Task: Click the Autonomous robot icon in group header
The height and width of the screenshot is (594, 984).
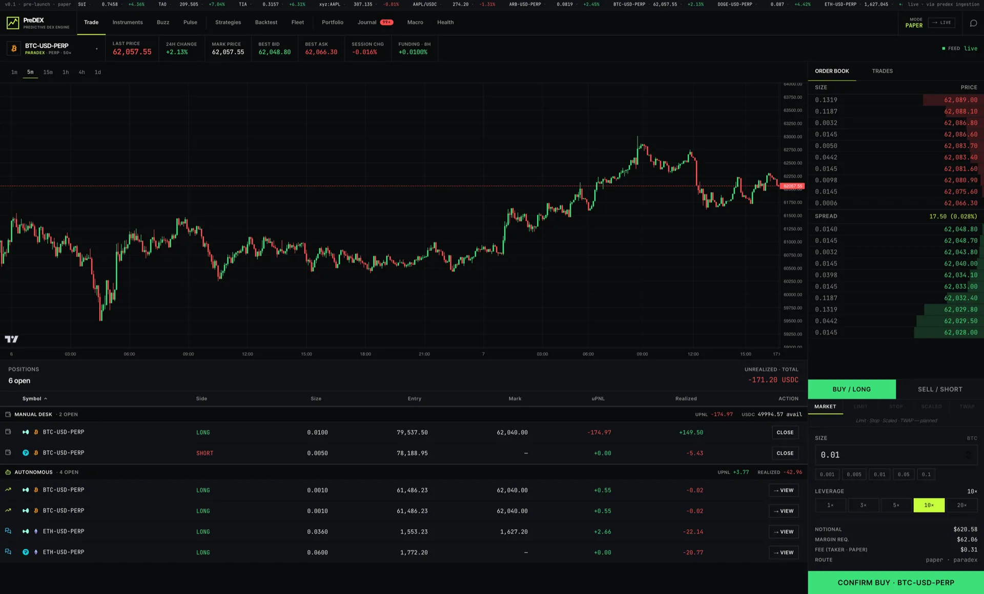Action: [8, 472]
